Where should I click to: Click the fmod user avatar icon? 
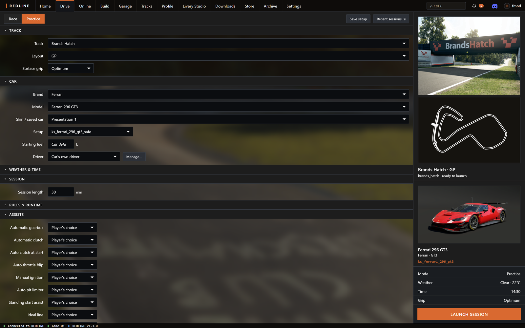(x=507, y=6)
